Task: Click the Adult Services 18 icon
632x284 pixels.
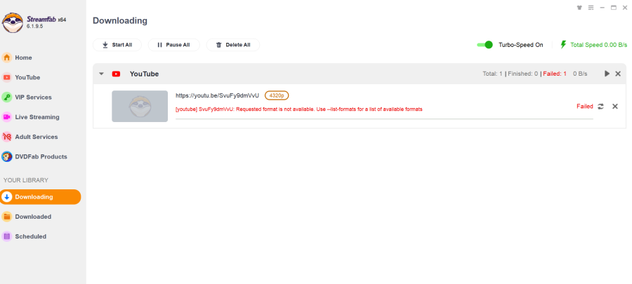Action: coord(6,137)
